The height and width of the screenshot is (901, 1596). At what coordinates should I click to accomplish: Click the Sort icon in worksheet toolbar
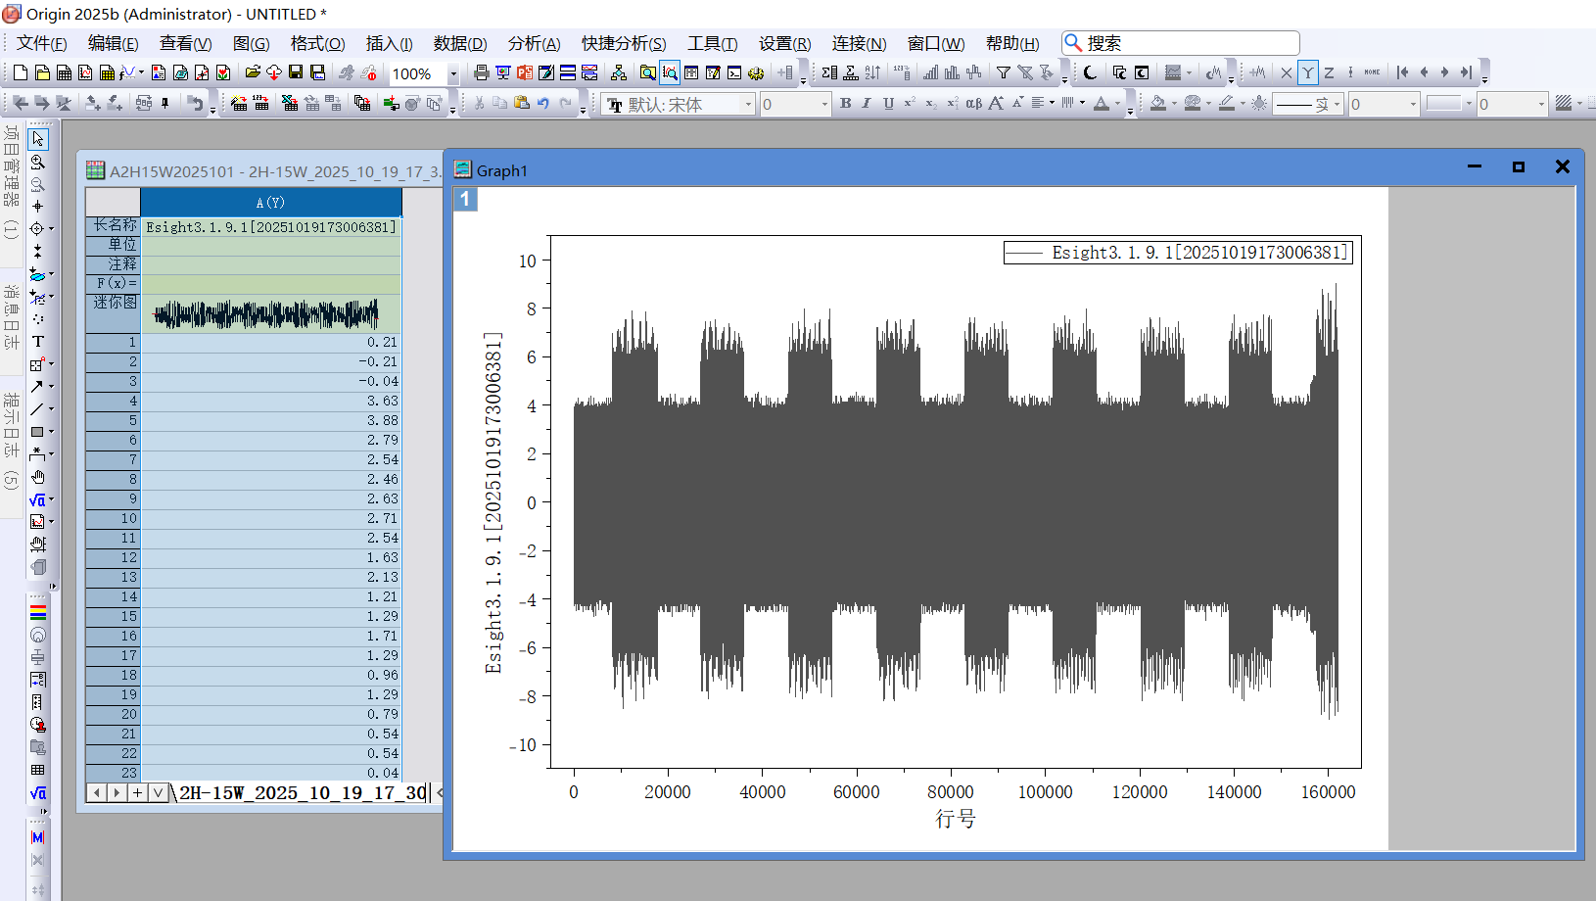872,73
